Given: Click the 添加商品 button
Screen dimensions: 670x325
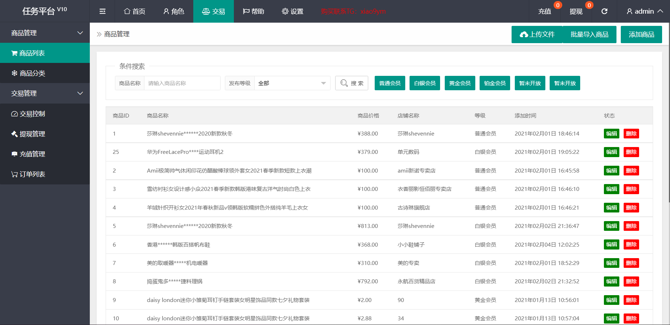Looking at the screenshot, I should click(641, 35).
